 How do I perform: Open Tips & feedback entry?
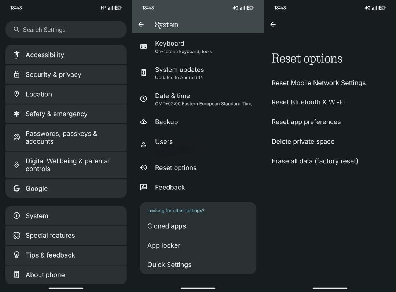66,255
